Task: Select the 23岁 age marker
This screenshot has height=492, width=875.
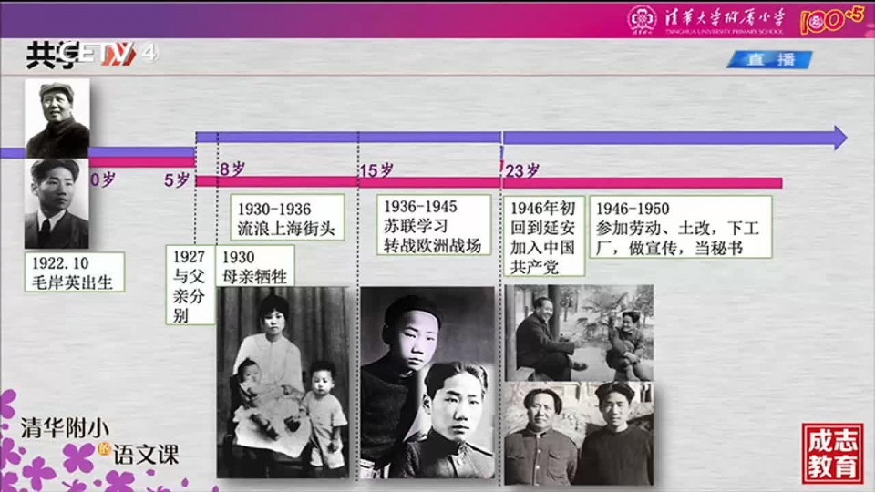Action: (522, 170)
